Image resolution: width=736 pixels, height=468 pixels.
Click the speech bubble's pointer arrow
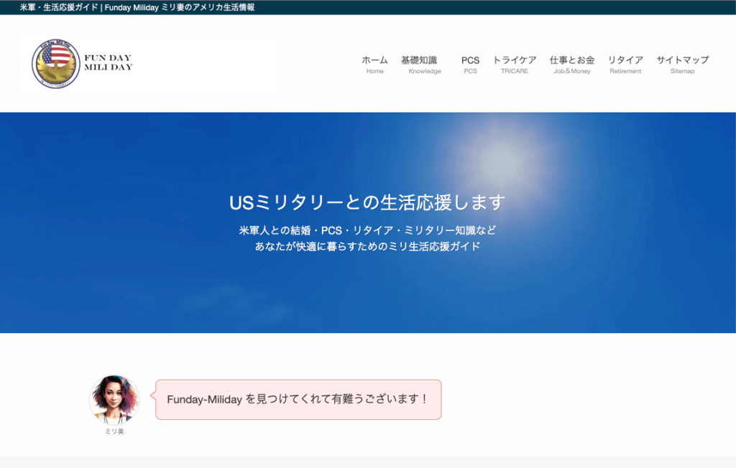coord(152,393)
